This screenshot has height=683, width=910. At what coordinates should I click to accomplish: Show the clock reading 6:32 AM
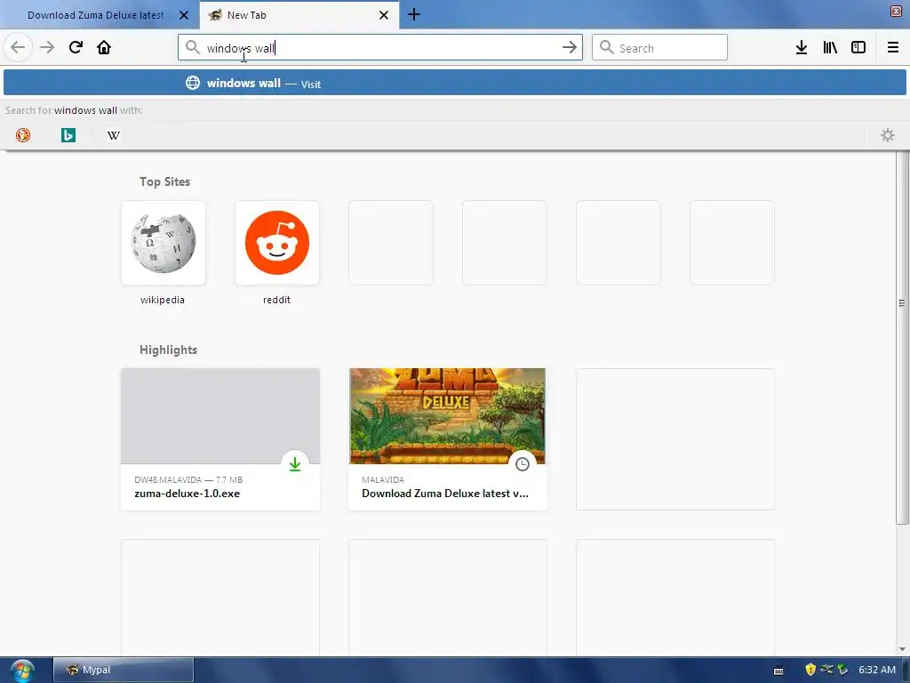tap(877, 670)
